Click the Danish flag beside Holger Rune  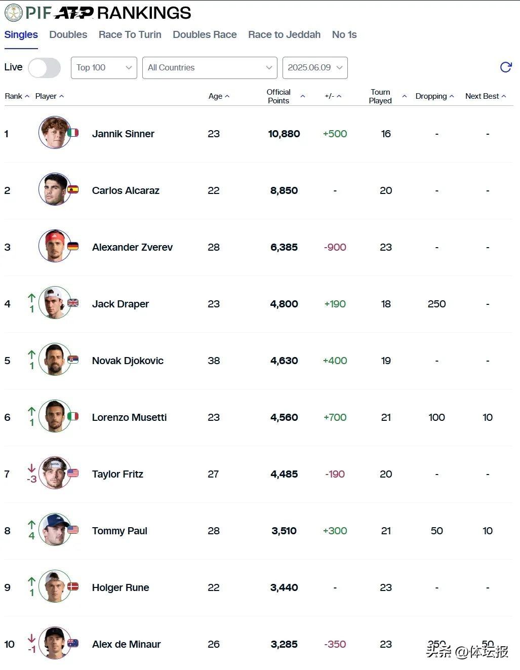click(73, 586)
